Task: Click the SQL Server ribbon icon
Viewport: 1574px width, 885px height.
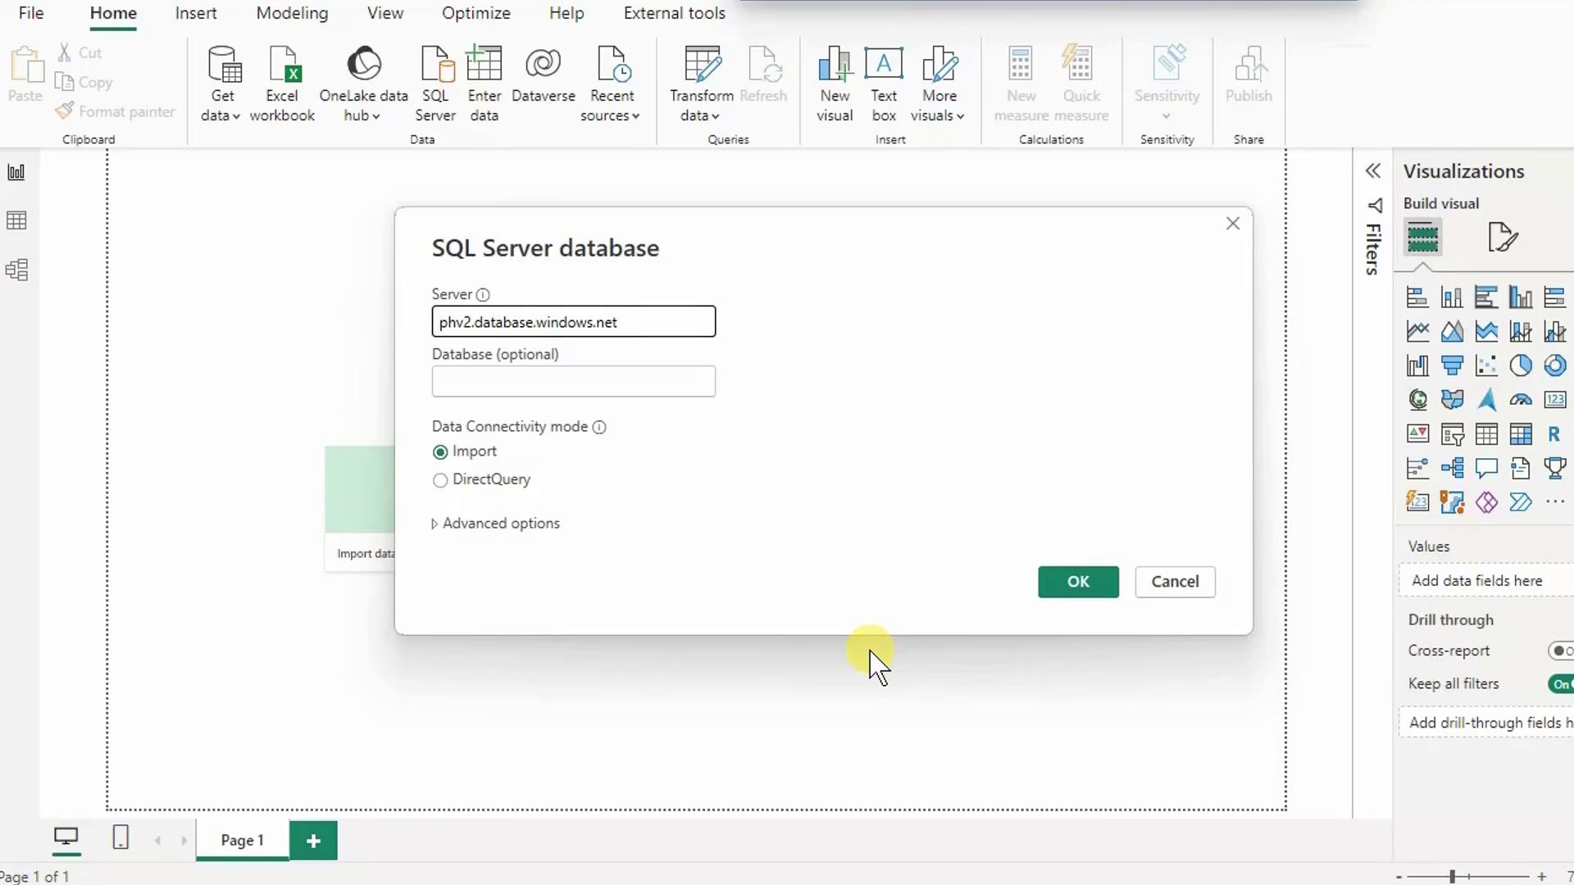Action: (x=435, y=84)
